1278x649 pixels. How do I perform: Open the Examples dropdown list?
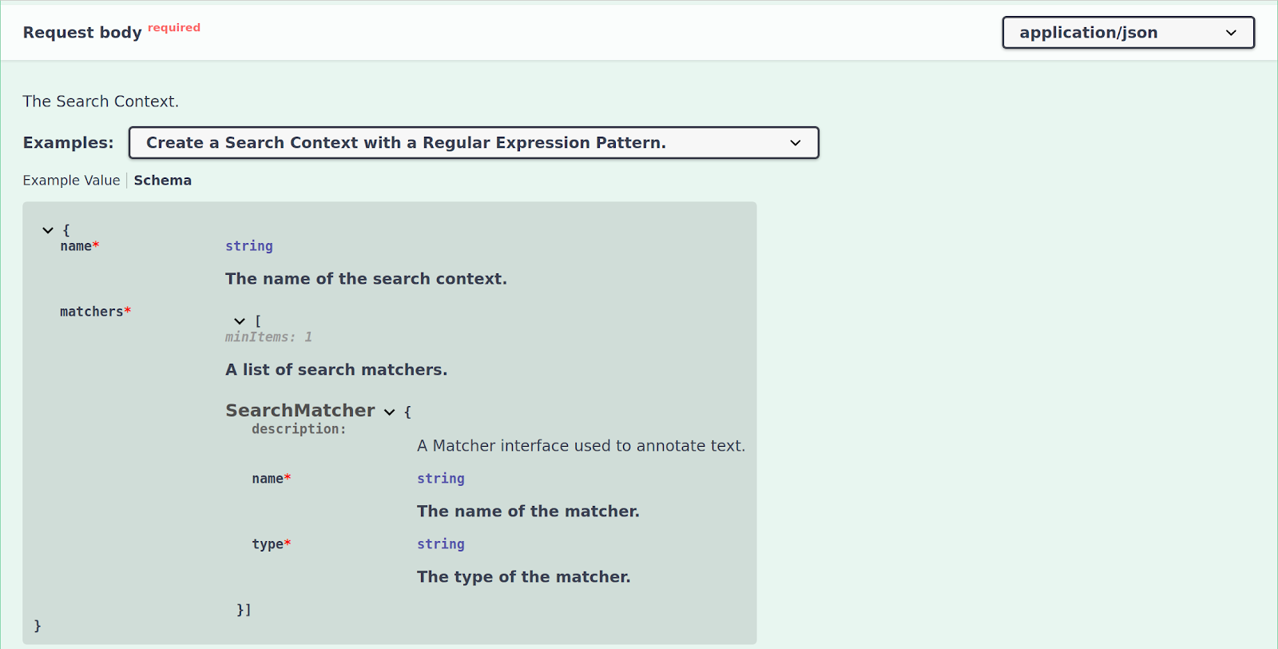coord(474,143)
